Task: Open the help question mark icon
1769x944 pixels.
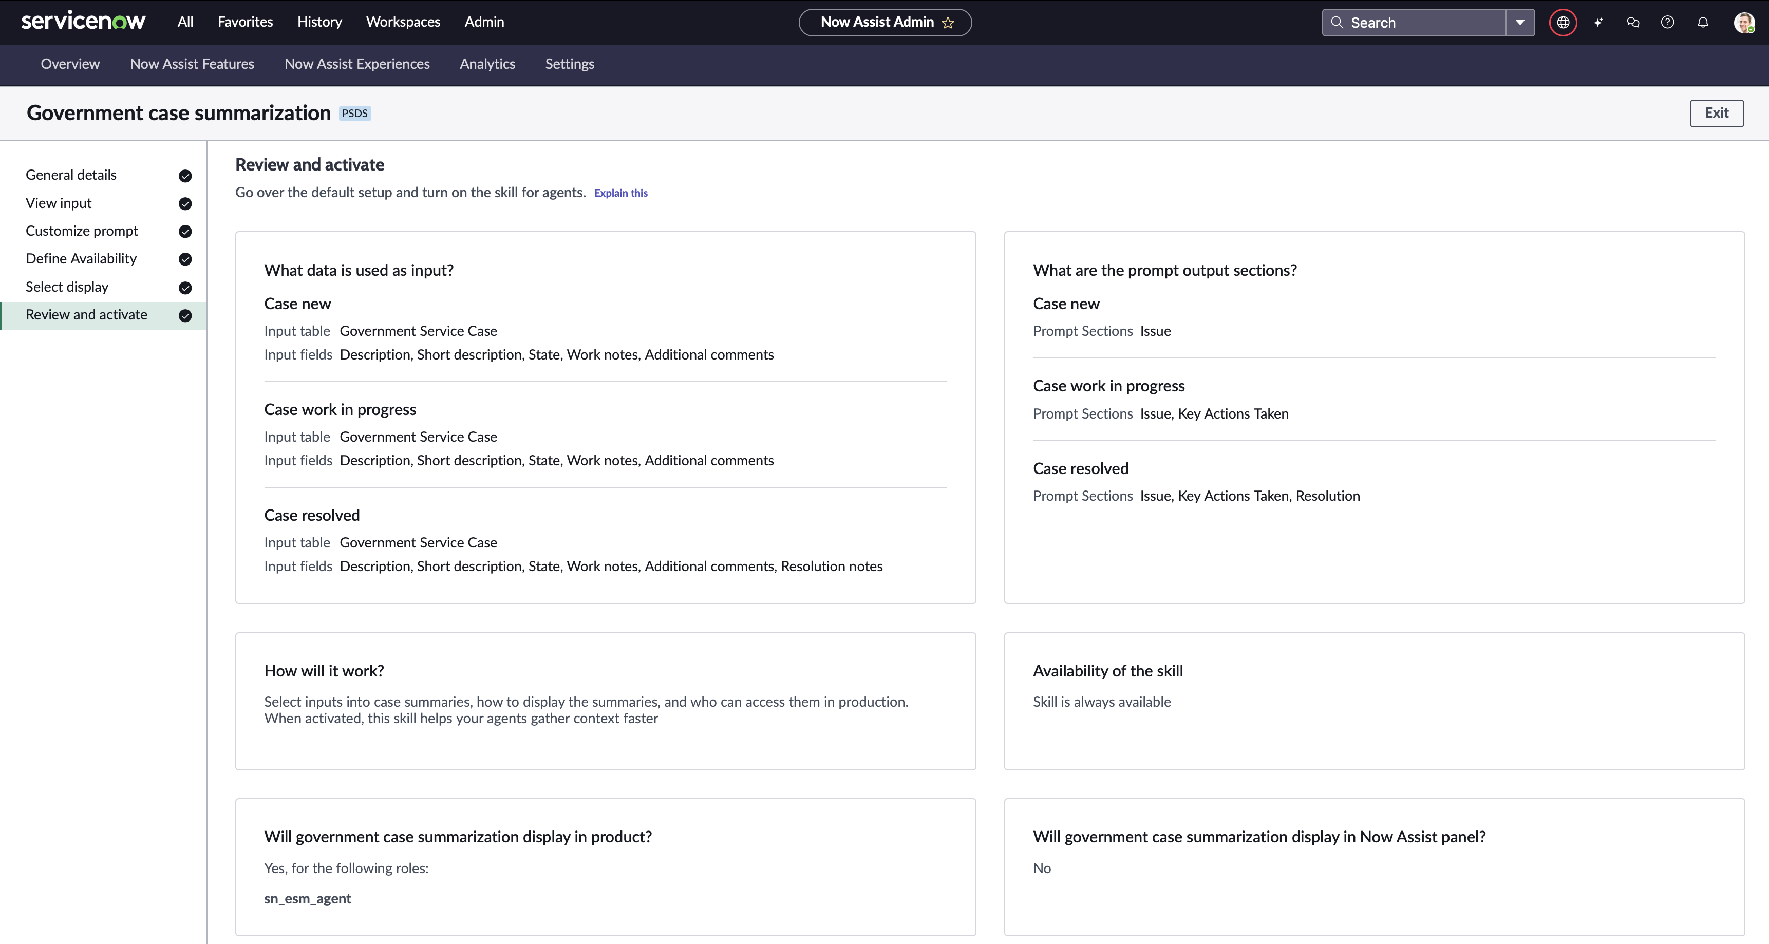Action: pyautogui.click(x=1667, y=22)
